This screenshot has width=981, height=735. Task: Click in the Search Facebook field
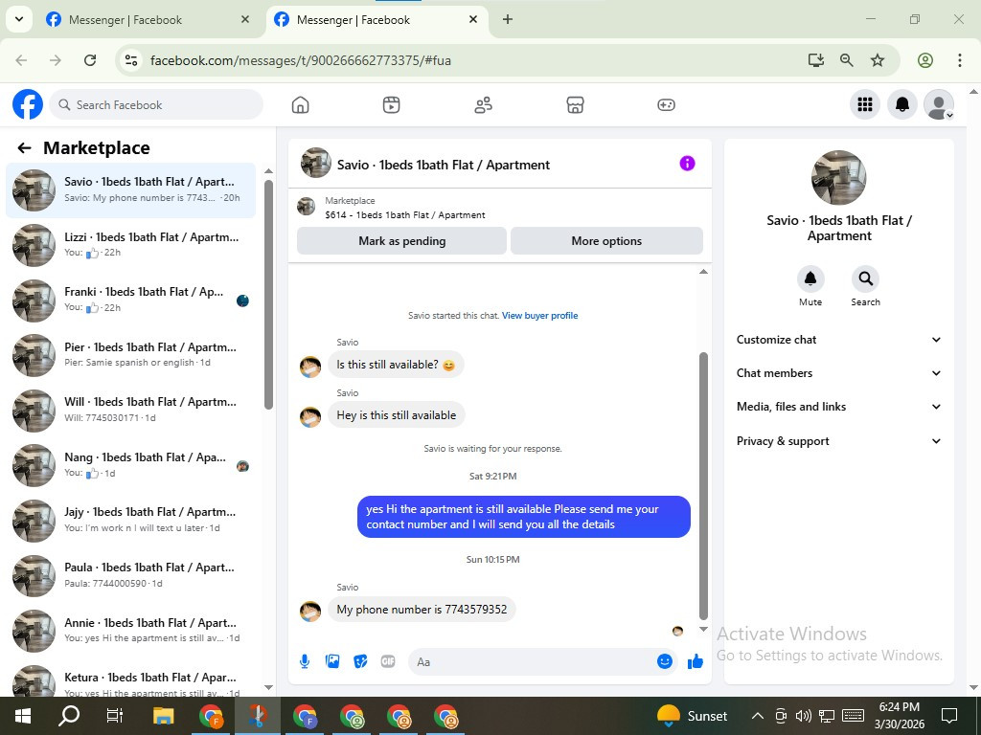click(156, 105)
